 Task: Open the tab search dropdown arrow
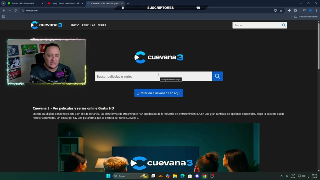point(3,3)
